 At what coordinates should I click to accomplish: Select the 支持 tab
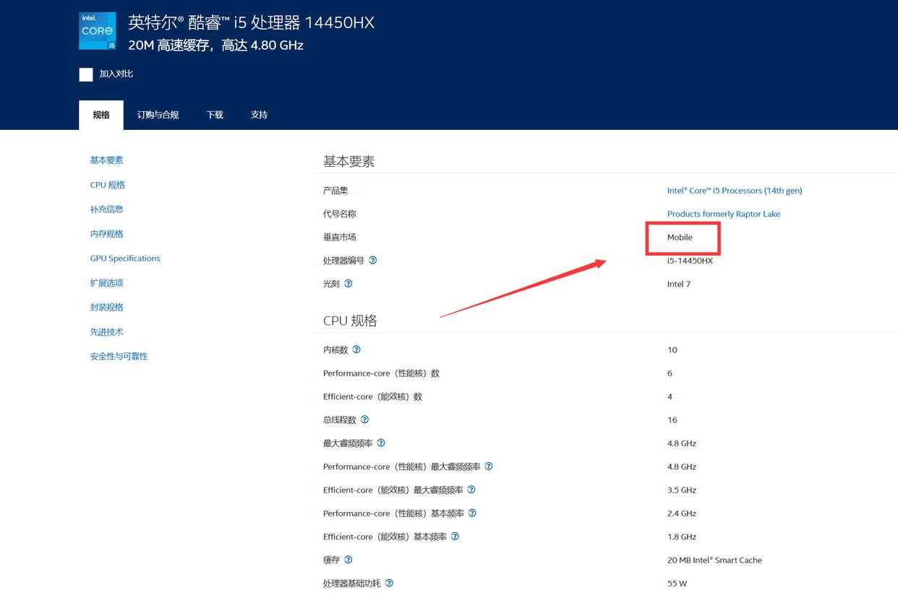tap(259, 115)
